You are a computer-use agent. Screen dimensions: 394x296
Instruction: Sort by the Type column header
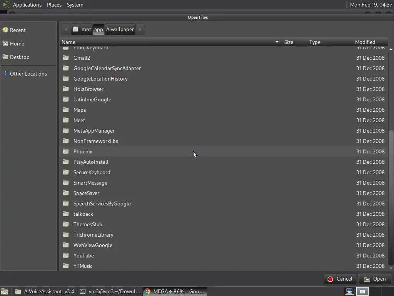[330, 42]
